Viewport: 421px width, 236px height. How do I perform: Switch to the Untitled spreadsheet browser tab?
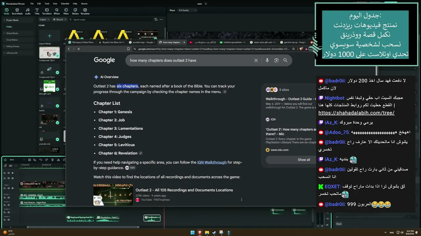point(233,42)
